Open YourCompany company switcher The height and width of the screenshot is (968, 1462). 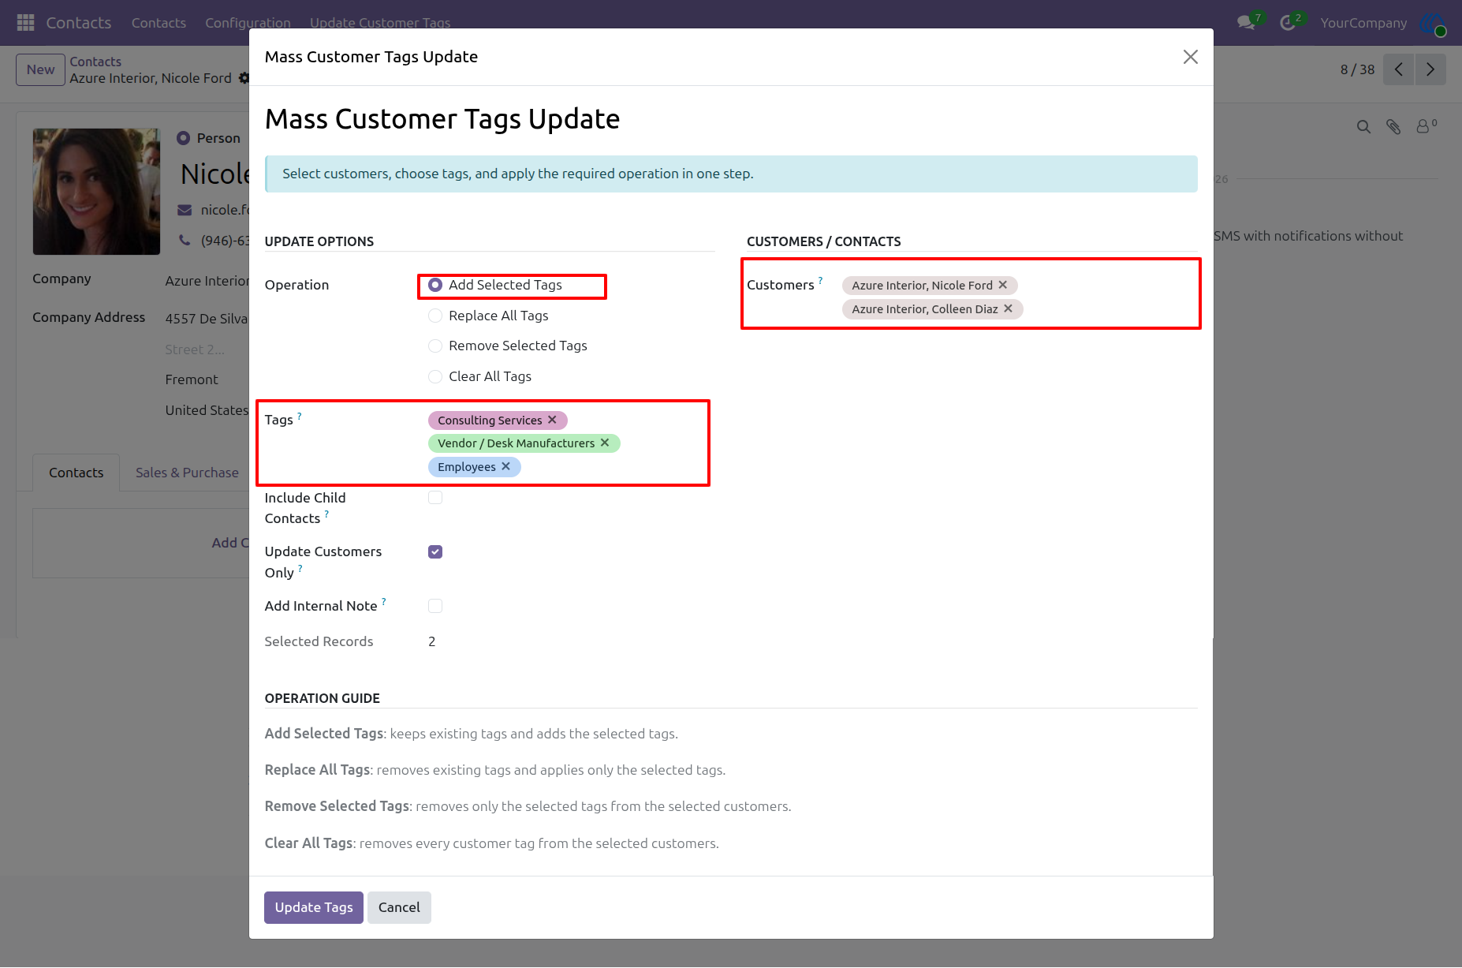pyautogui.click(x=1363, y=23)
